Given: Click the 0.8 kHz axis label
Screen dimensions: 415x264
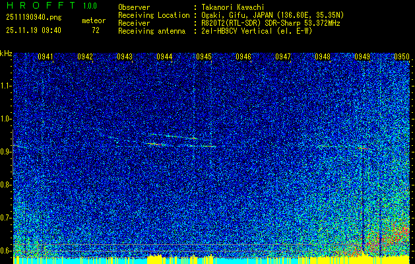Looking at the screenshot, I should tap(5, 185).
